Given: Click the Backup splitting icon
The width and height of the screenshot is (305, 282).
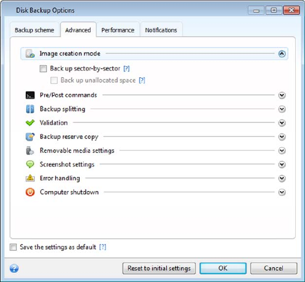Looking at the screenshot, I should click(30, 109).
